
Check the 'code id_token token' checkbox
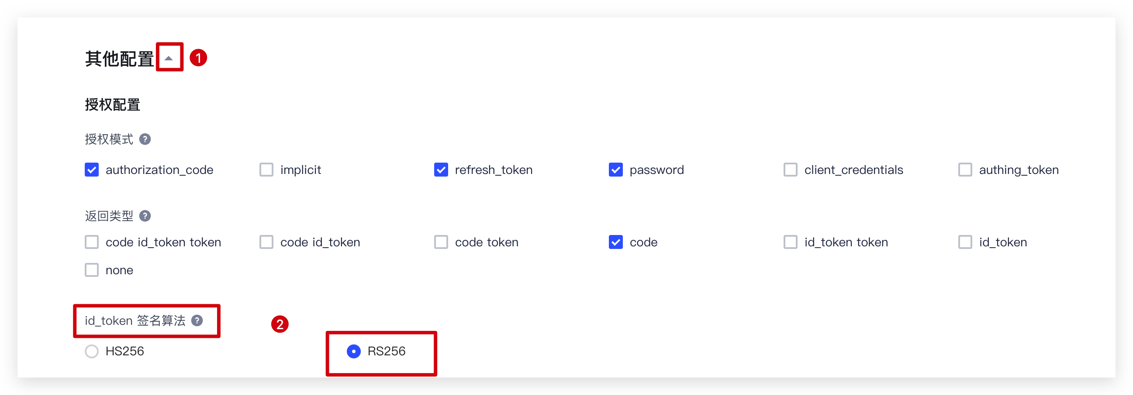click(x=92, y=242)
